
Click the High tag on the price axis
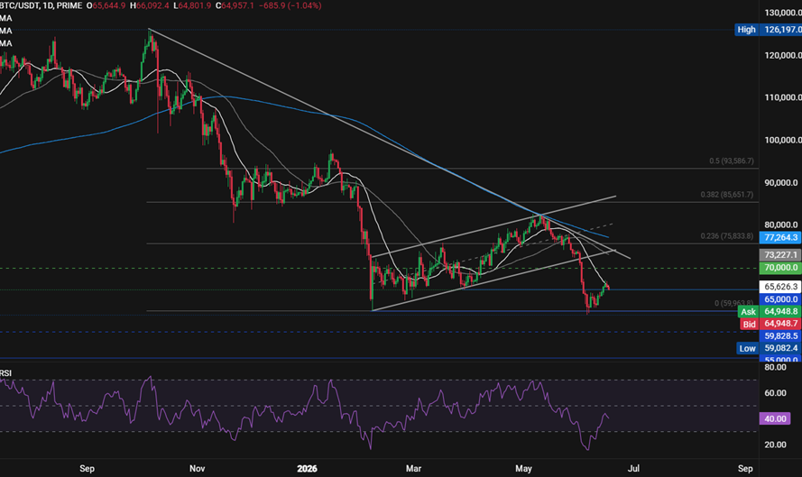[746, 30]
